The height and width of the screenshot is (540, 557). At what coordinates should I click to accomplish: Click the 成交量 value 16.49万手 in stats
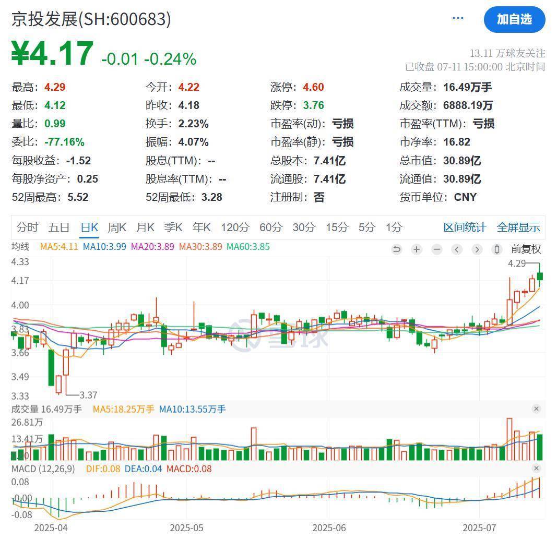pyautogui.click(x=468, y=87)
